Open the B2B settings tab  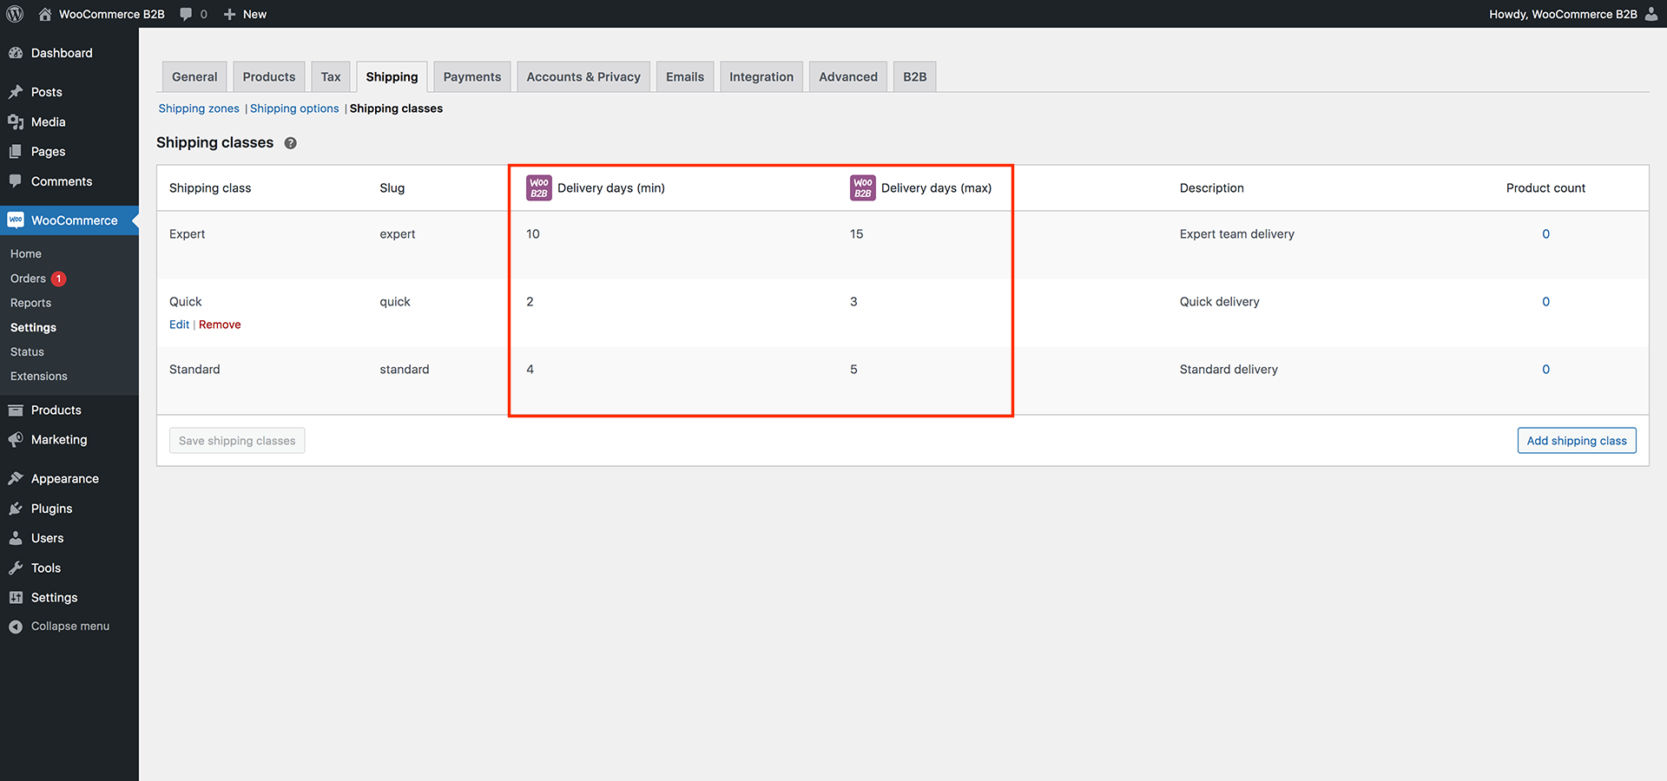click(915, 76)
